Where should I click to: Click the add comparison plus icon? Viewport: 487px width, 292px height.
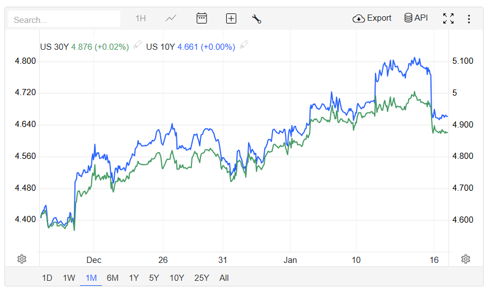click(x=231, y=18)
